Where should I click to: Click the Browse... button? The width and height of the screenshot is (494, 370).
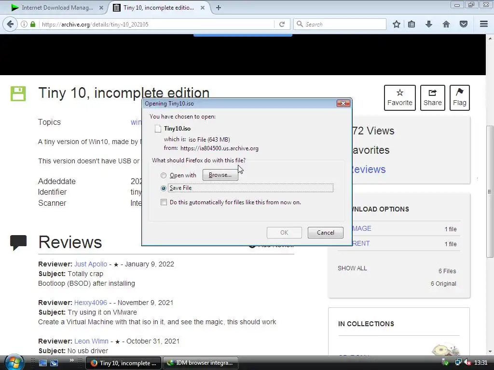pos(220,175)
